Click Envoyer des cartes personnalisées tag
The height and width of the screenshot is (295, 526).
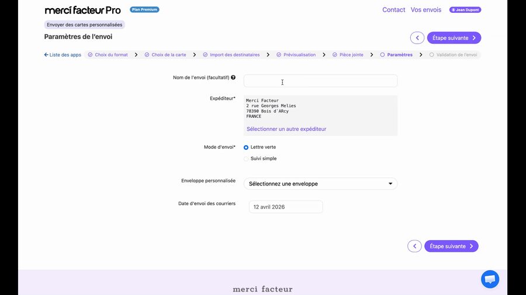pyautogui.click(x=85, y=24)
